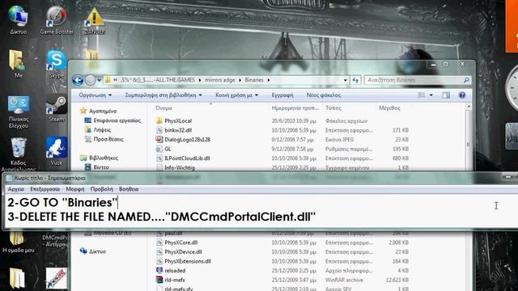The height and width of the screenshot is (291, 518).
Task: Select the PhysXLocal folder icon
Action: [x=159, y=120]
